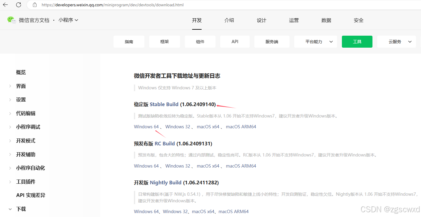Click the 服务端 button
This screenshot has height=217, width=421.
point(272,42)
